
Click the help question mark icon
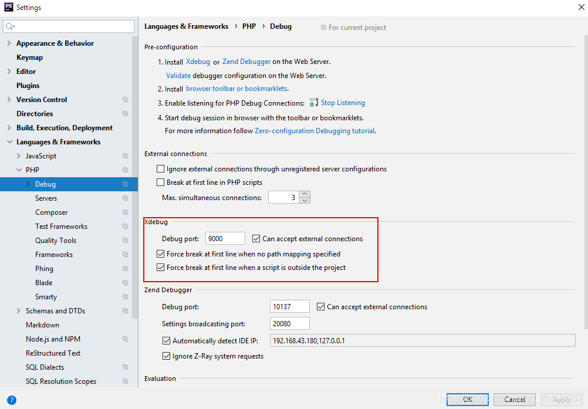point(12,400)
